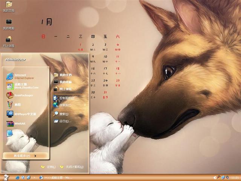This screenshot has width=241, height=181.
Task: Launch WinRAR from Start menu
Action: coord(16,124)
